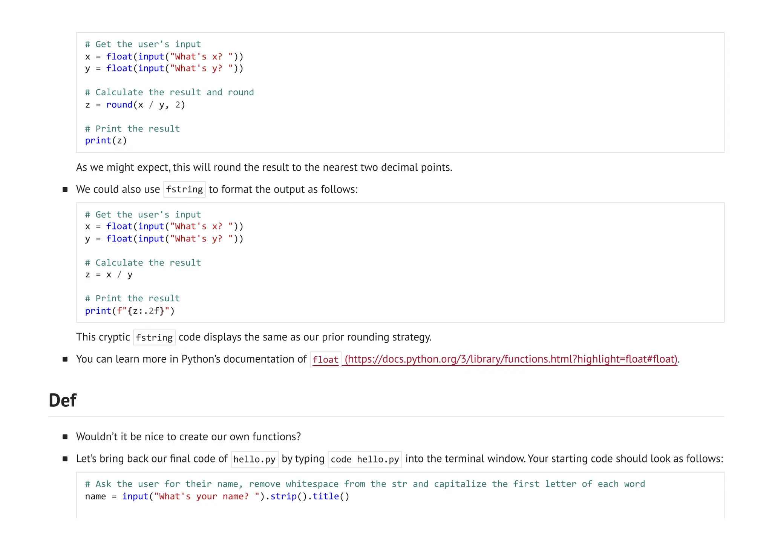Click 'into the terminal window. Your starting code' text
Image resolution: width=772 pixels, height=545 pixels.
point(564,459)
